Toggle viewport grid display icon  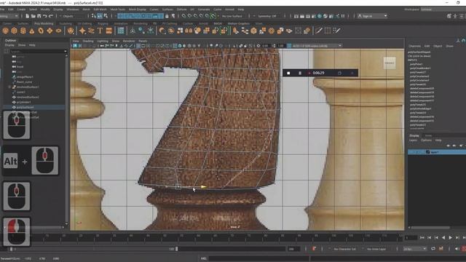point(138,46)
